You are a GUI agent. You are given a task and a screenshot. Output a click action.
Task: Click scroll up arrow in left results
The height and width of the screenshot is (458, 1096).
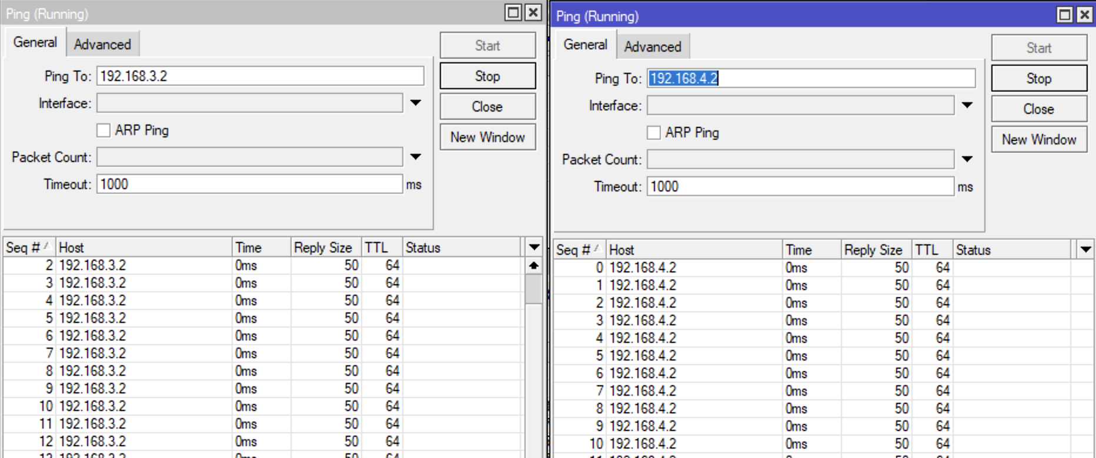click(533, 266)
